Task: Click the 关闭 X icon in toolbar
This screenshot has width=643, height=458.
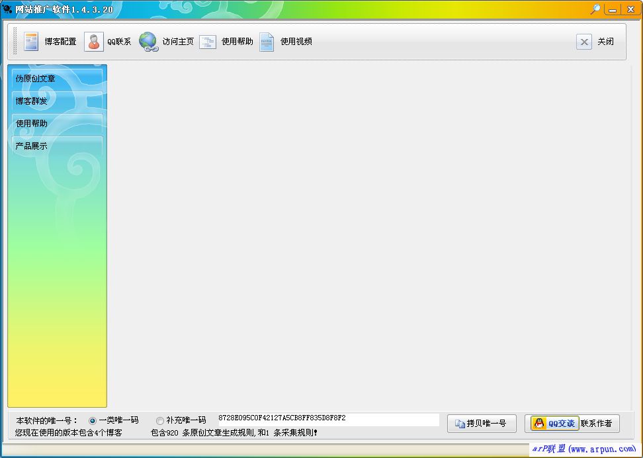Action: tap(583, 42)
